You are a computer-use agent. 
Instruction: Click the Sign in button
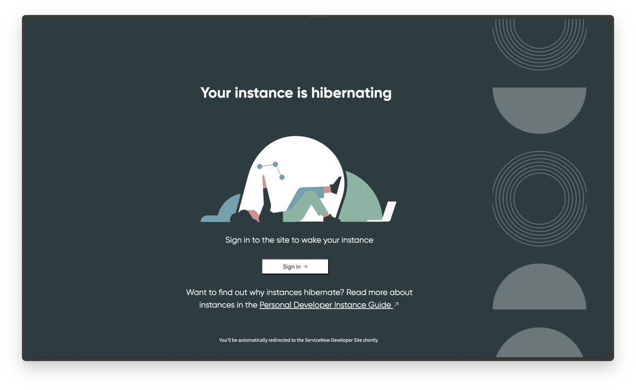[x=295, y=267]
